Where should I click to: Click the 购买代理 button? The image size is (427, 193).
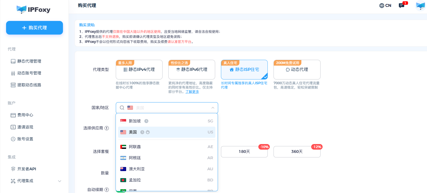[34, 28]
